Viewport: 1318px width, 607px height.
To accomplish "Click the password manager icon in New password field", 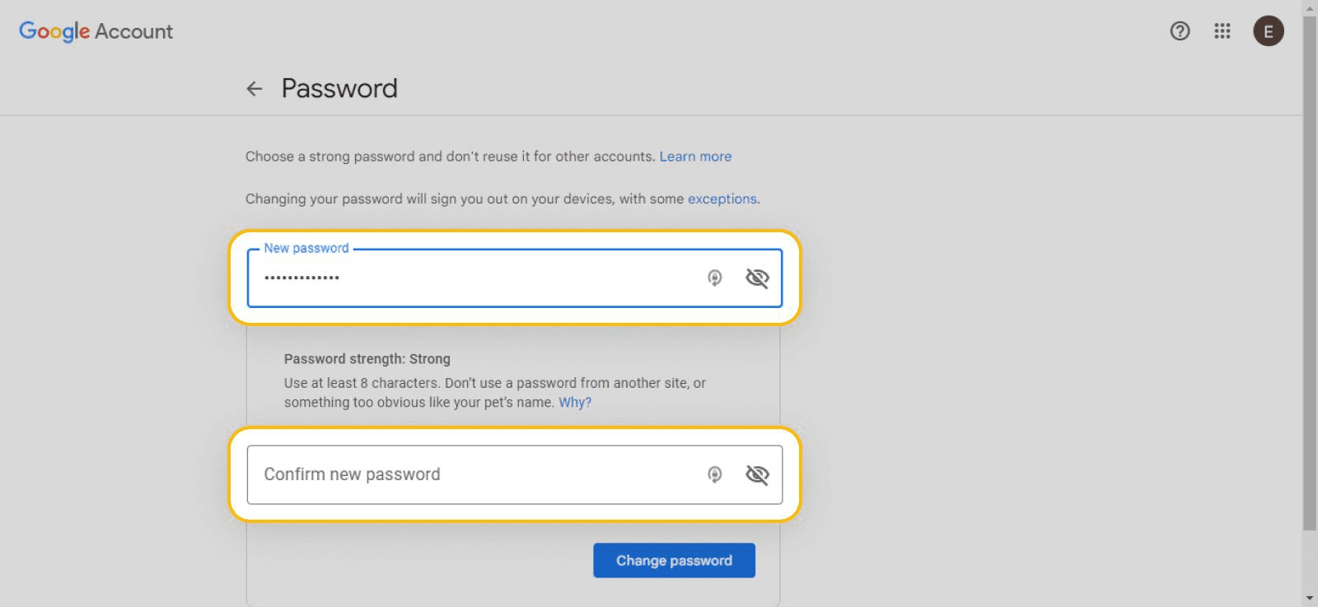I will pos(715,278).
